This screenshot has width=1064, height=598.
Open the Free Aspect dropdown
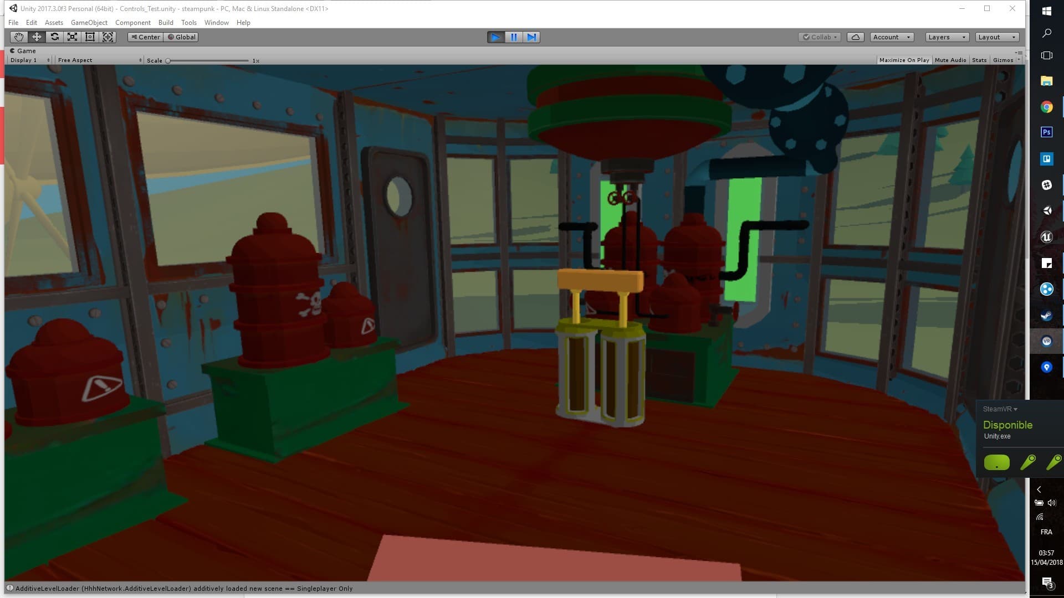point(99,60)
